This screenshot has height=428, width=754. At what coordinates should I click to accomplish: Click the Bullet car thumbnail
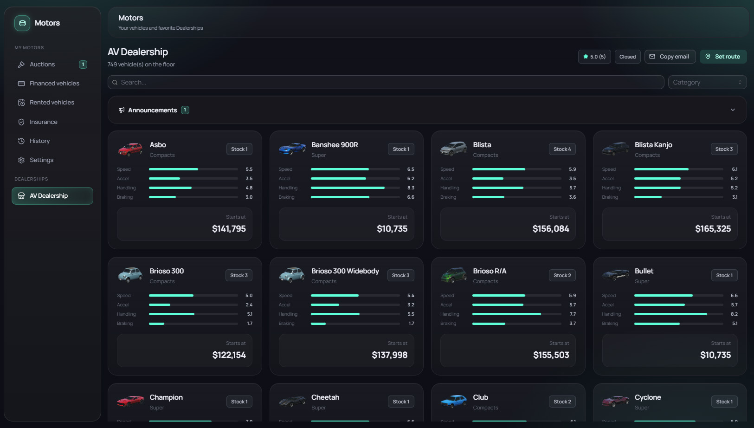[616, 275]
